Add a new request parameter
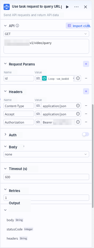 pyautogui.click(x=86, y=64)
